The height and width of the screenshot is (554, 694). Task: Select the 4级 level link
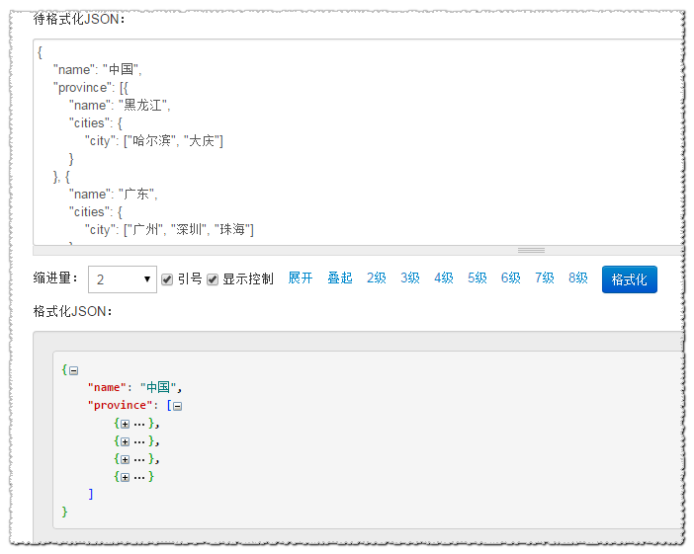(x=444, y=278)
